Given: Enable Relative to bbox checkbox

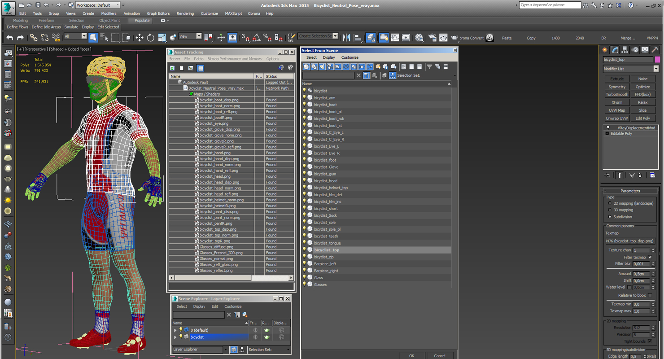Looking at the screenshot, I should click(x=650, y=295).
